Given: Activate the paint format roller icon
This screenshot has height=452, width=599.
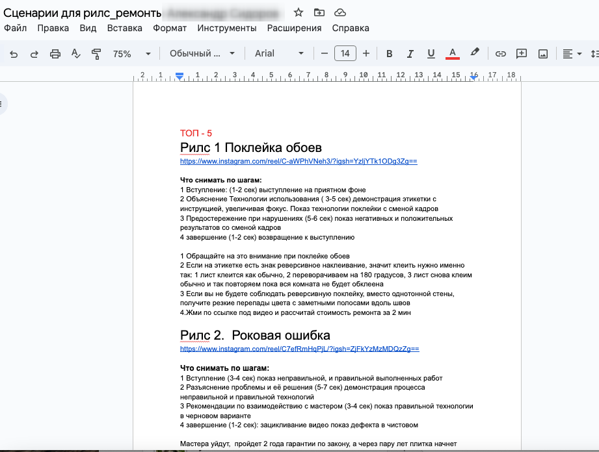Looking at the screenshot, I should pyautogui.click(x=96, y=54).
